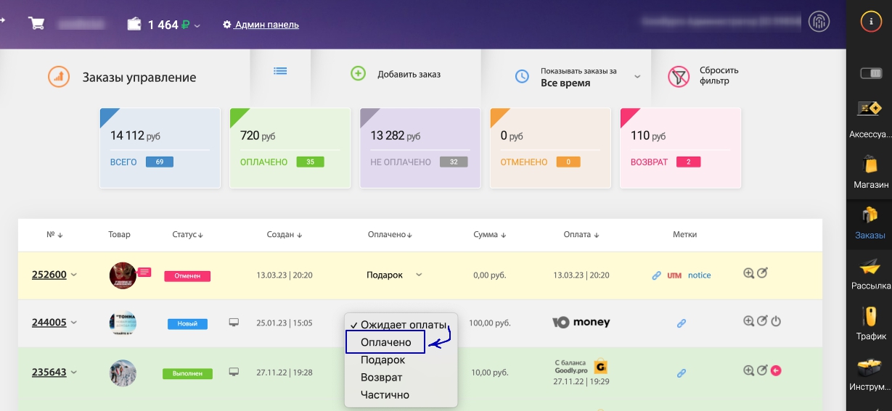Click the monitor icon in order 235643 row
This screenshot has width=892, height=411.
coord(234,372)
